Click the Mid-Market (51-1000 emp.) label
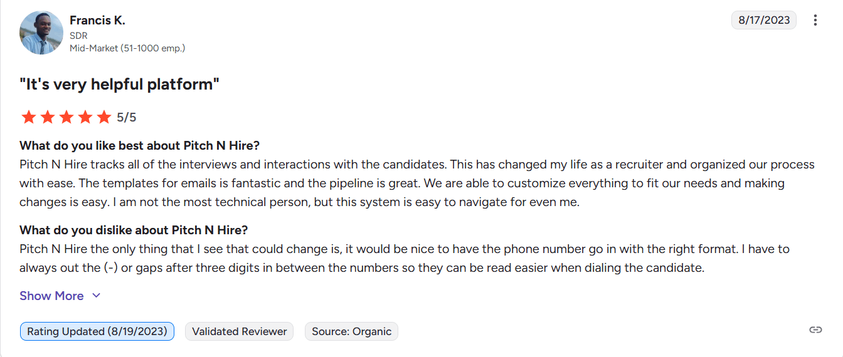 click(x=127, y=48)
